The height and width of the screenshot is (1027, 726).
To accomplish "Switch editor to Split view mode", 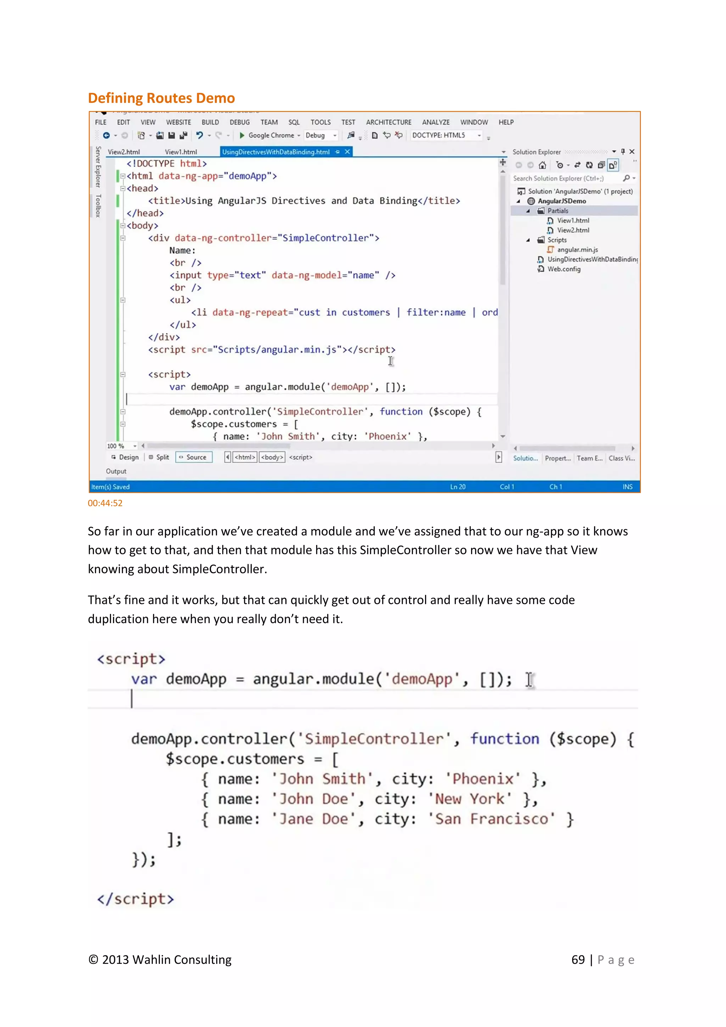I will point(159,457).
